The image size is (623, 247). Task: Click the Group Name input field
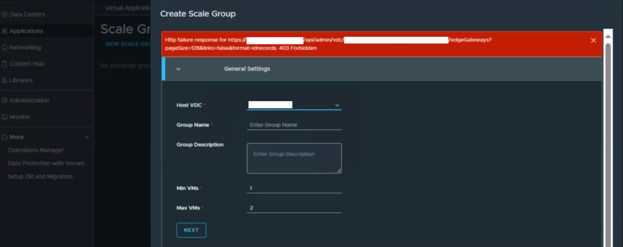pos(294,125)
